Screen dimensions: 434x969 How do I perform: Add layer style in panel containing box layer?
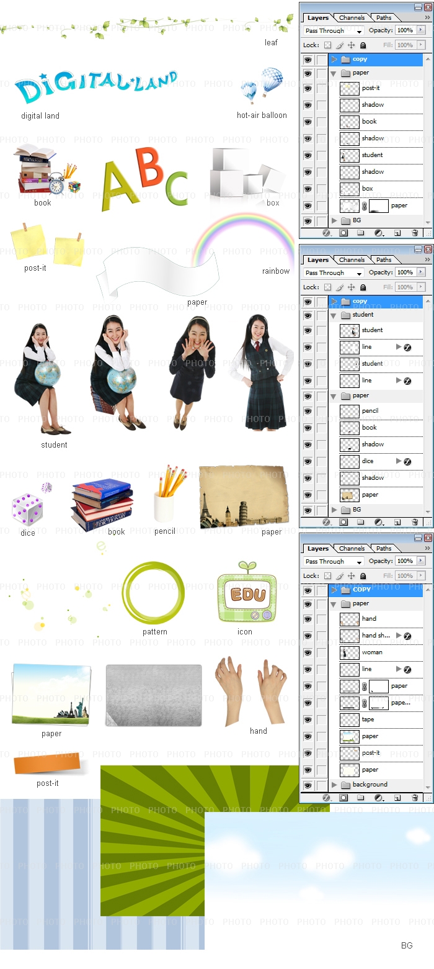point(326,233)
